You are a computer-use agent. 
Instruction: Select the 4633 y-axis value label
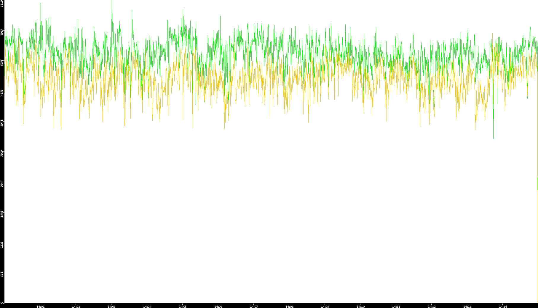coord(2,92)
